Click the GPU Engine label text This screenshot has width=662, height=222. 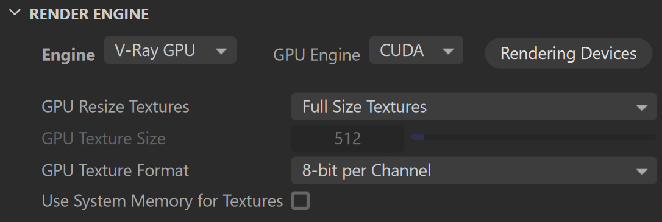click(316, 55)
